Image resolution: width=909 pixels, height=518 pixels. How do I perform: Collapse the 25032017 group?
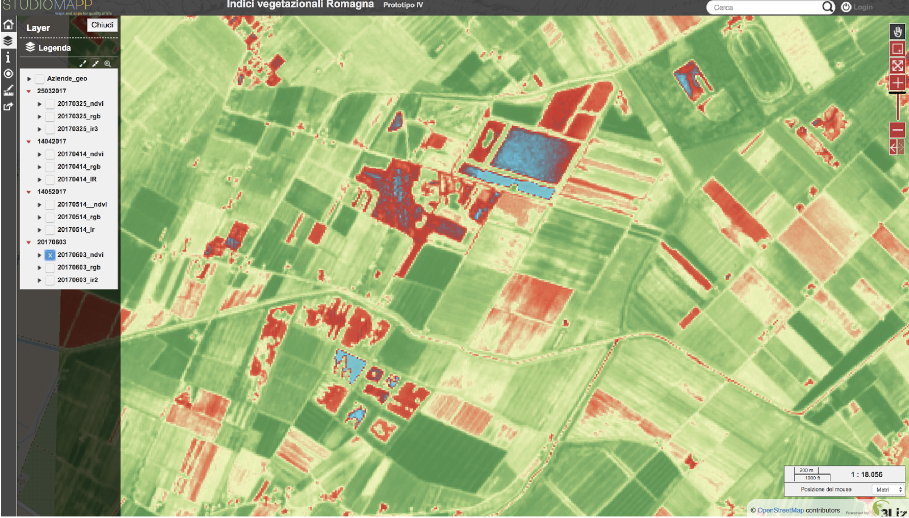coord(29,91)
